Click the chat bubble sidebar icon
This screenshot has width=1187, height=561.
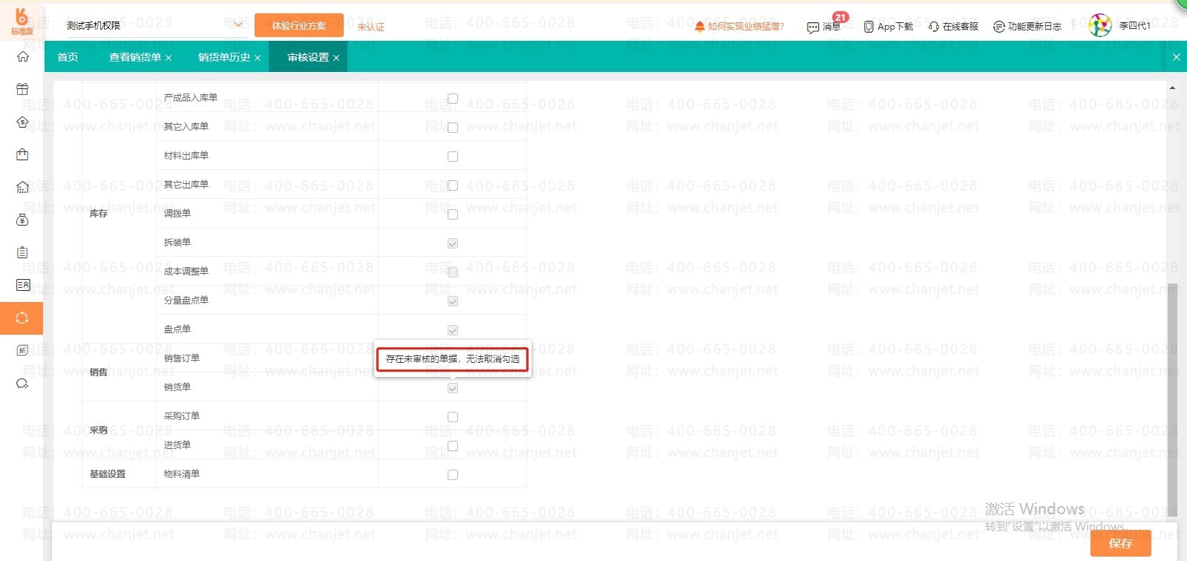(22, 384)
